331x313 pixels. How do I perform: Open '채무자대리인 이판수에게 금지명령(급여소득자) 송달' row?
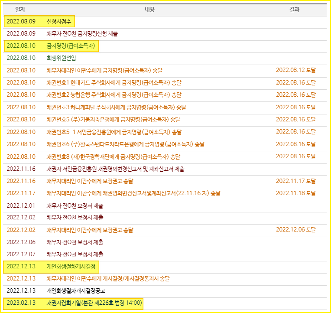pos(104,70)
